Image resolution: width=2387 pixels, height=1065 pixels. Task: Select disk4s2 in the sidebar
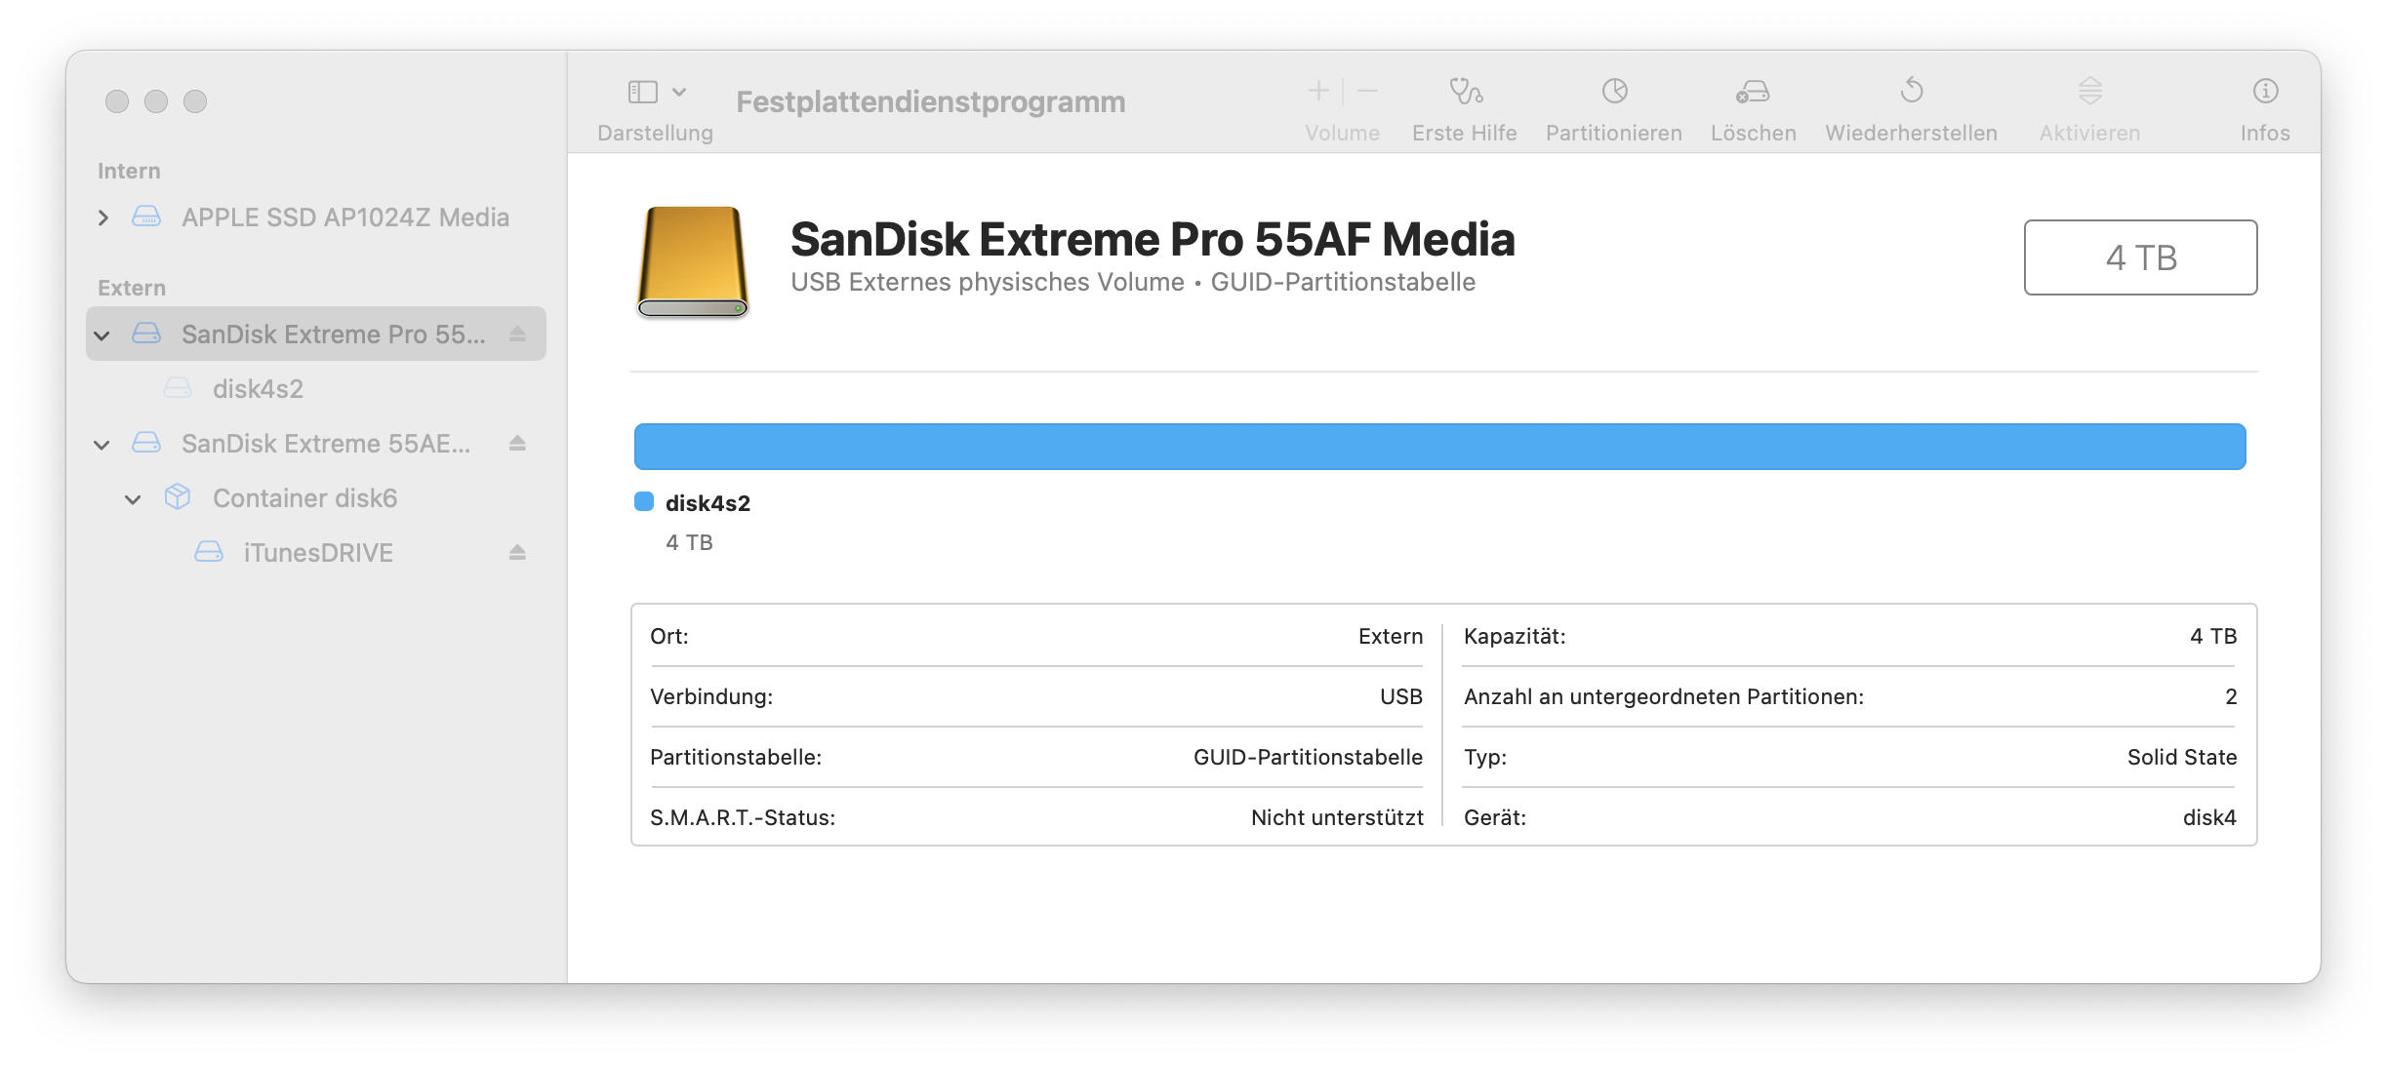[x=258, y=388]
